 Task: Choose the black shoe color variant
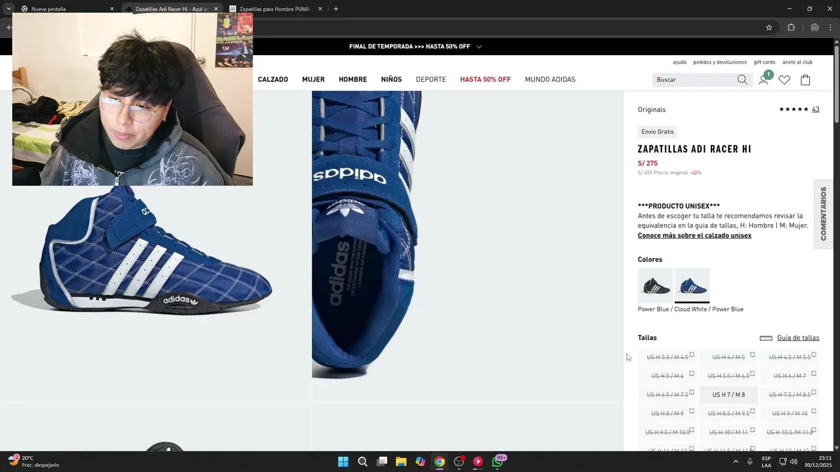656,286
